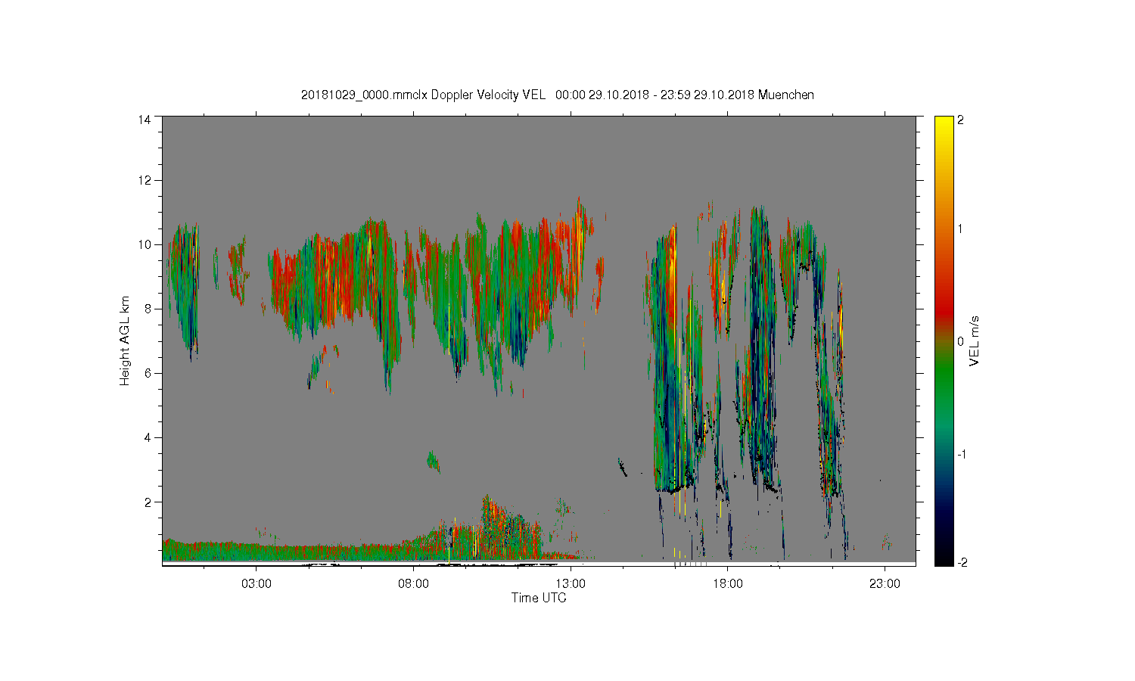Click the 03:00 time tick label
Screen dimensions: 1135x681
tap(257, 583)
